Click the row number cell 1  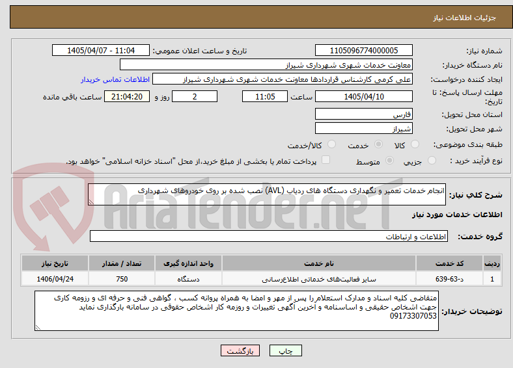pyautogui.click(x=492, y=279)
